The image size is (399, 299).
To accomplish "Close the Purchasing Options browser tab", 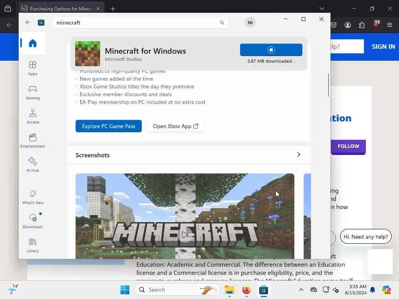I will click(98, 9).
